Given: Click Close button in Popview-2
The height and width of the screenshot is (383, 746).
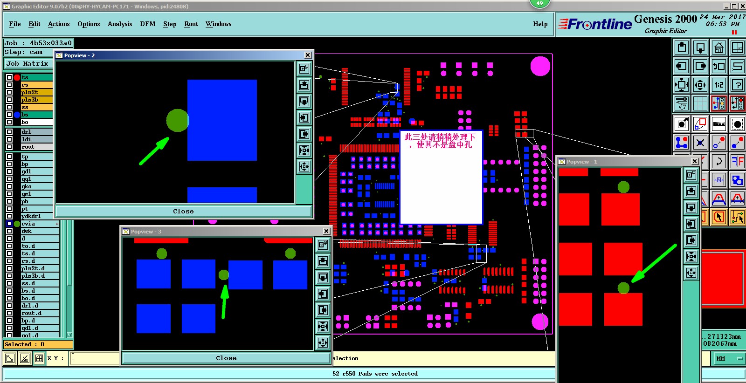Looking at the screenshot, I should 183,211.
